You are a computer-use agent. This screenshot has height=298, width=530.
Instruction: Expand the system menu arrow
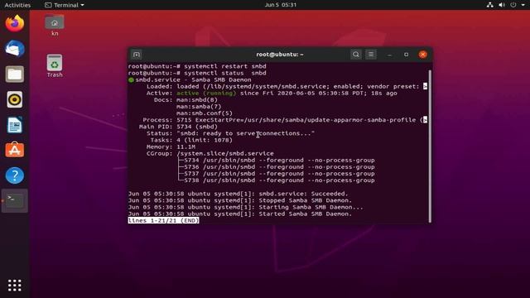coord(523,5)
